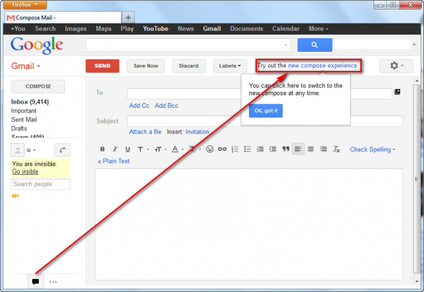Align text right
The width and height of the screenshot is (424, 292).
click(323, 149)
